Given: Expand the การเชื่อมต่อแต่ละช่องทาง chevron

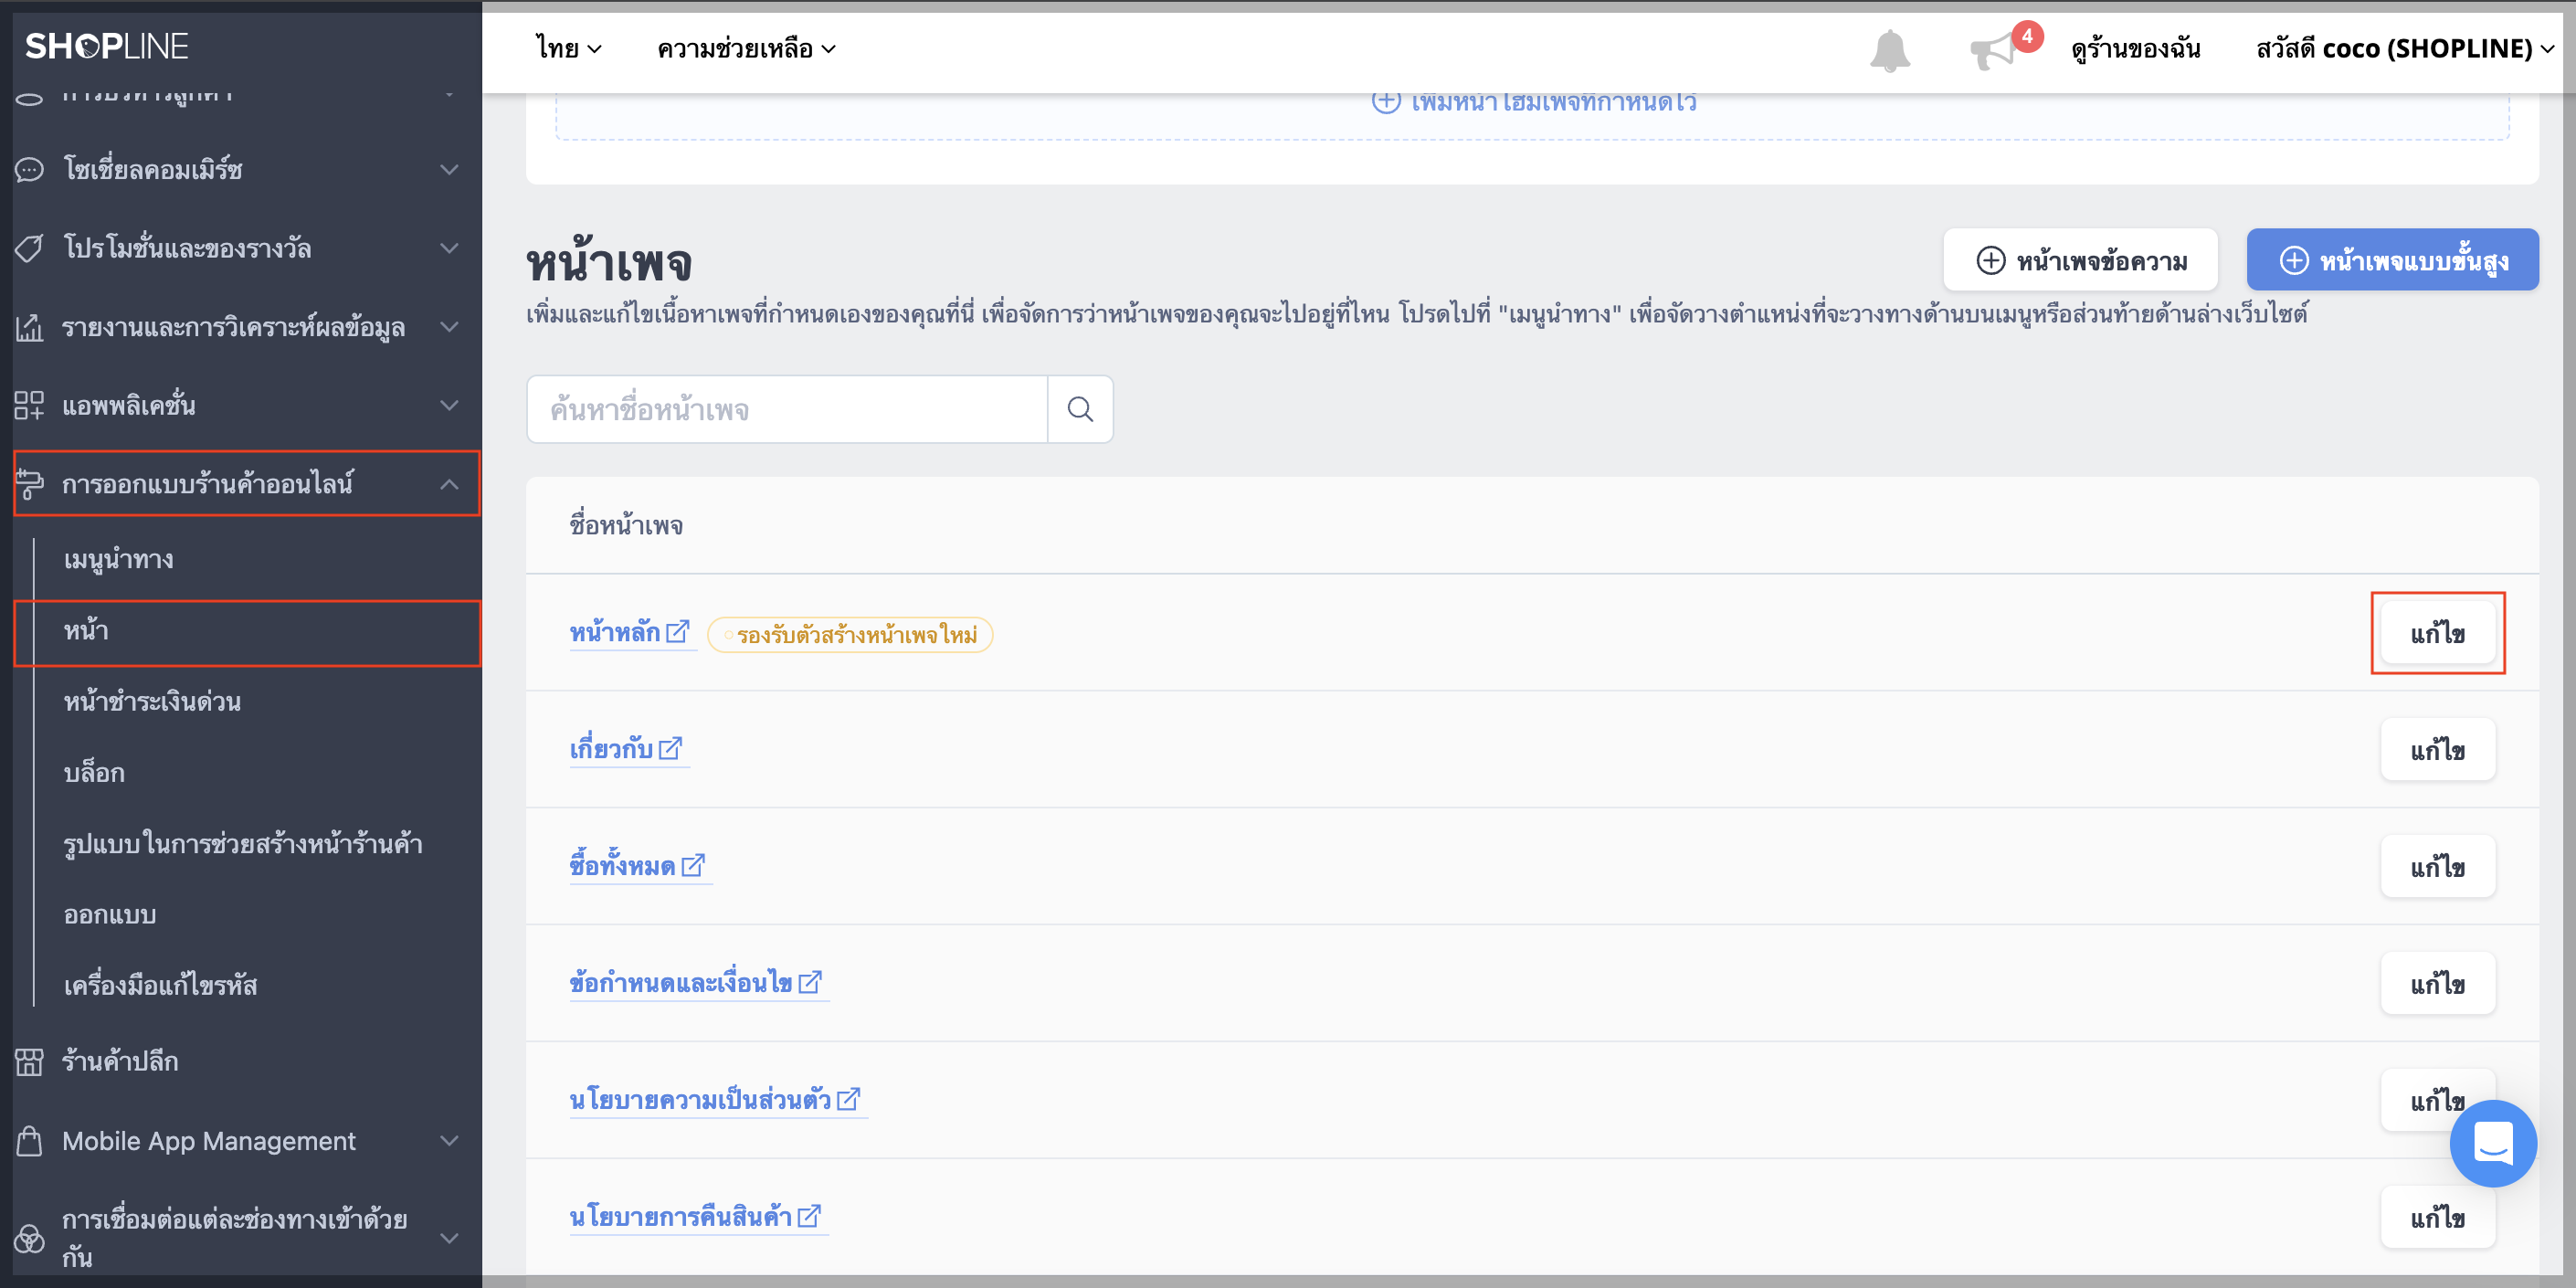Looking at the screenshot, I should [450, 1238].
